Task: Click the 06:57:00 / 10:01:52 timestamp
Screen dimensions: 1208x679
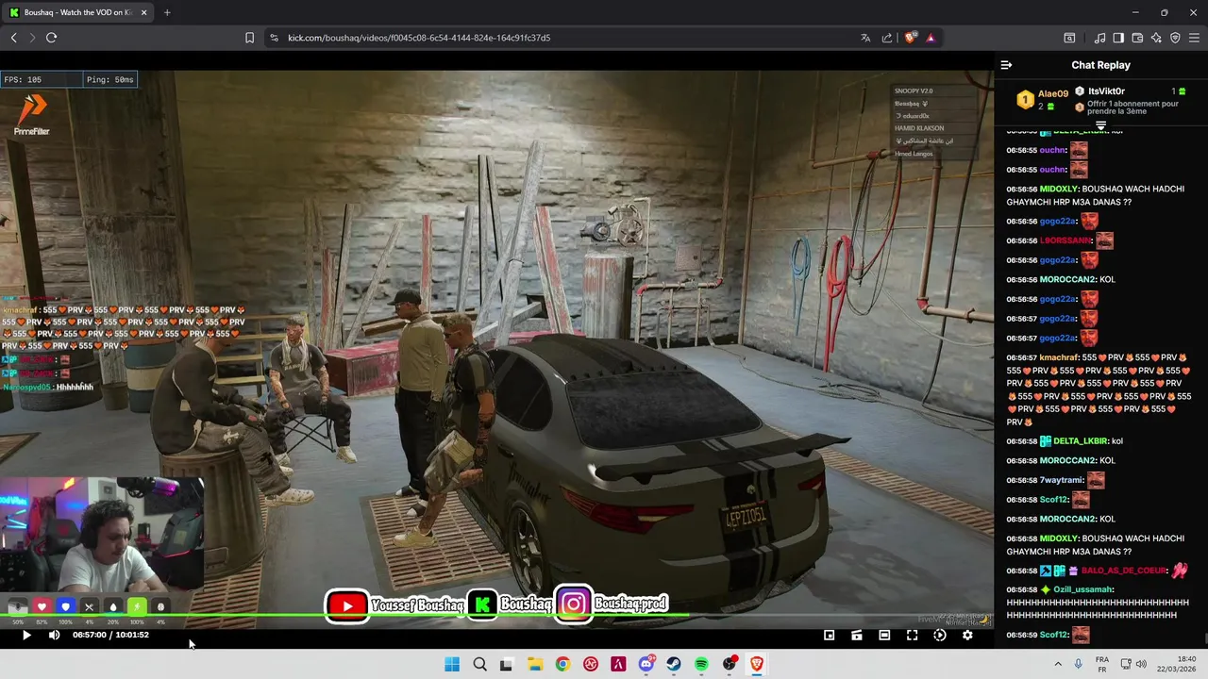Action: (110, 635)
